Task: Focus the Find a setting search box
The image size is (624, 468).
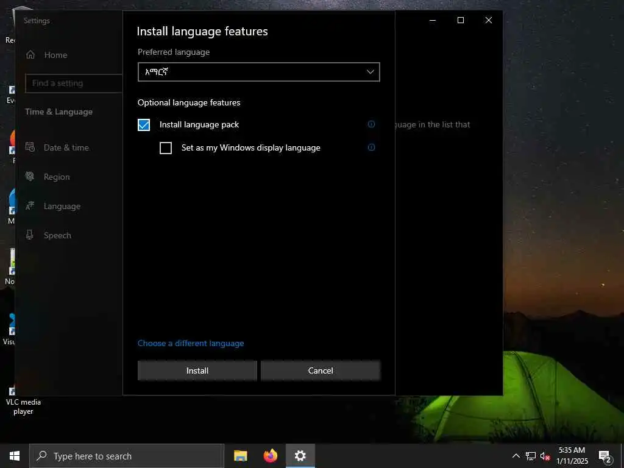Action: click(74, 83)
